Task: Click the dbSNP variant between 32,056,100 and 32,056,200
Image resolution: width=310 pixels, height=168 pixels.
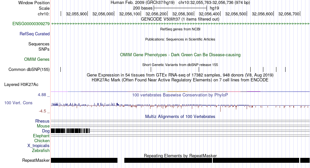Action: [x=151, y=70]
